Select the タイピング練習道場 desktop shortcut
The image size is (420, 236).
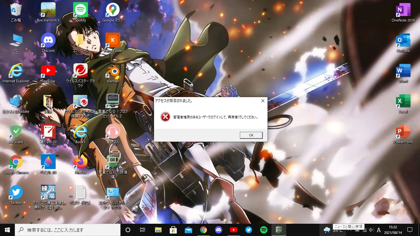coord(48,197)
